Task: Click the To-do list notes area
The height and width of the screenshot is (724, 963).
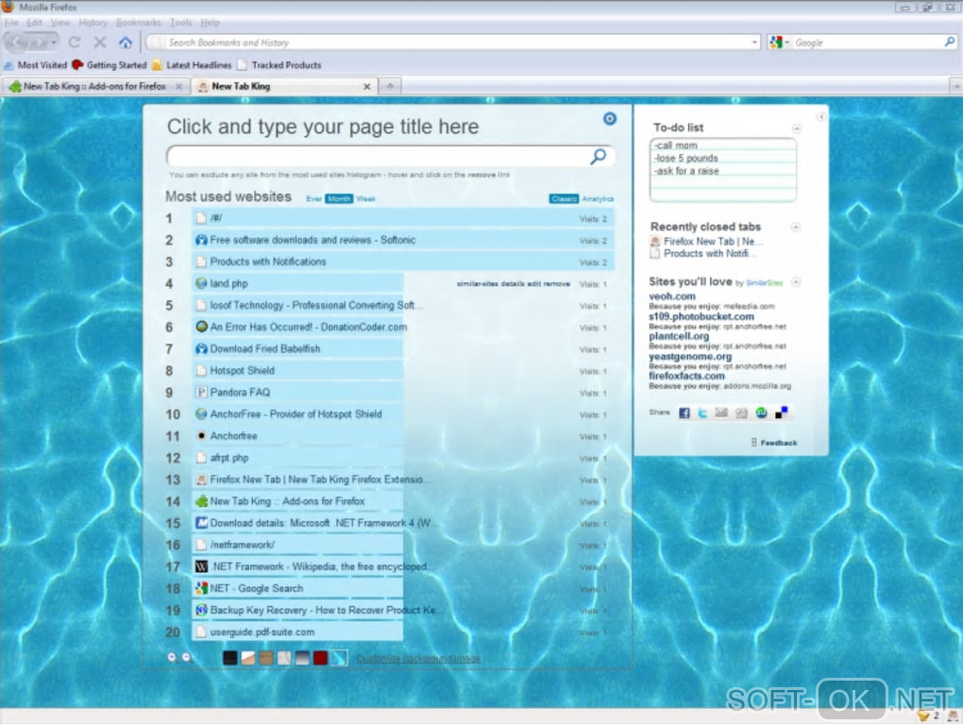Action: click(723, 170)
